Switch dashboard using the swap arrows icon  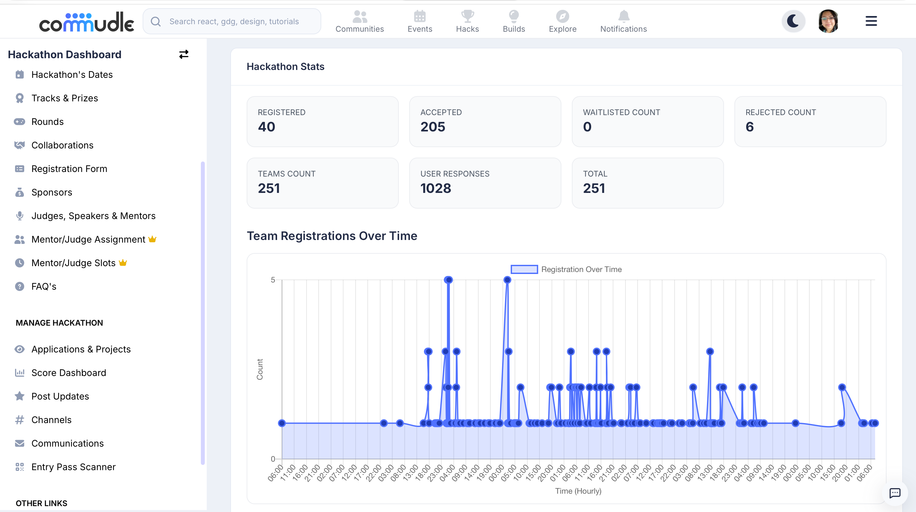(x=184, y=54)
